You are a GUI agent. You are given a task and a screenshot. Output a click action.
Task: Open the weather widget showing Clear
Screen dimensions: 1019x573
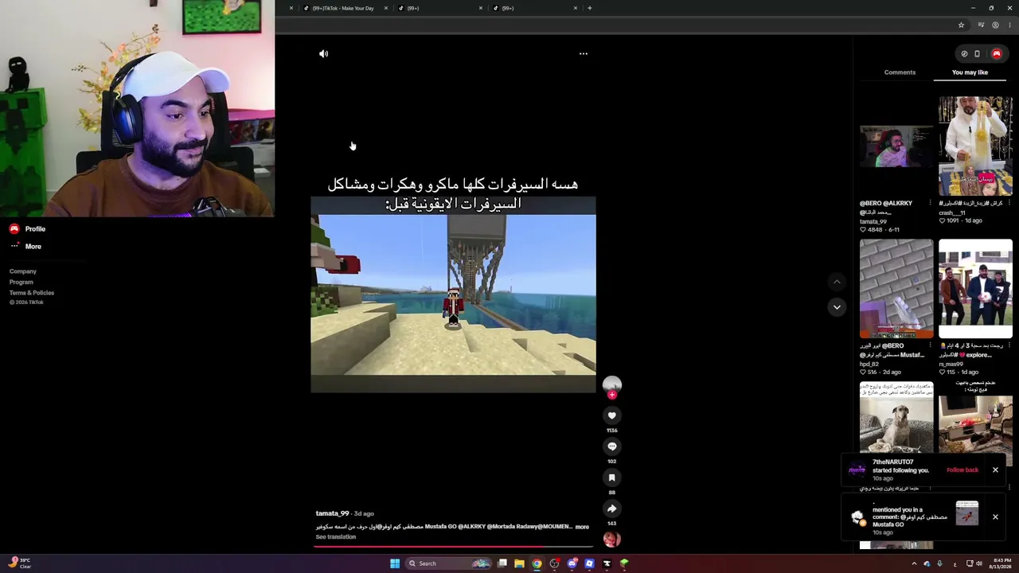[x=19, y=563]
